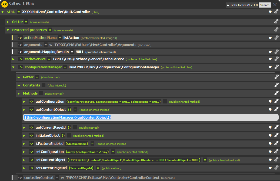Collapse the $this root node triangle
The image size is (280, 181).
pyautogui.click(x=2, y=12)
